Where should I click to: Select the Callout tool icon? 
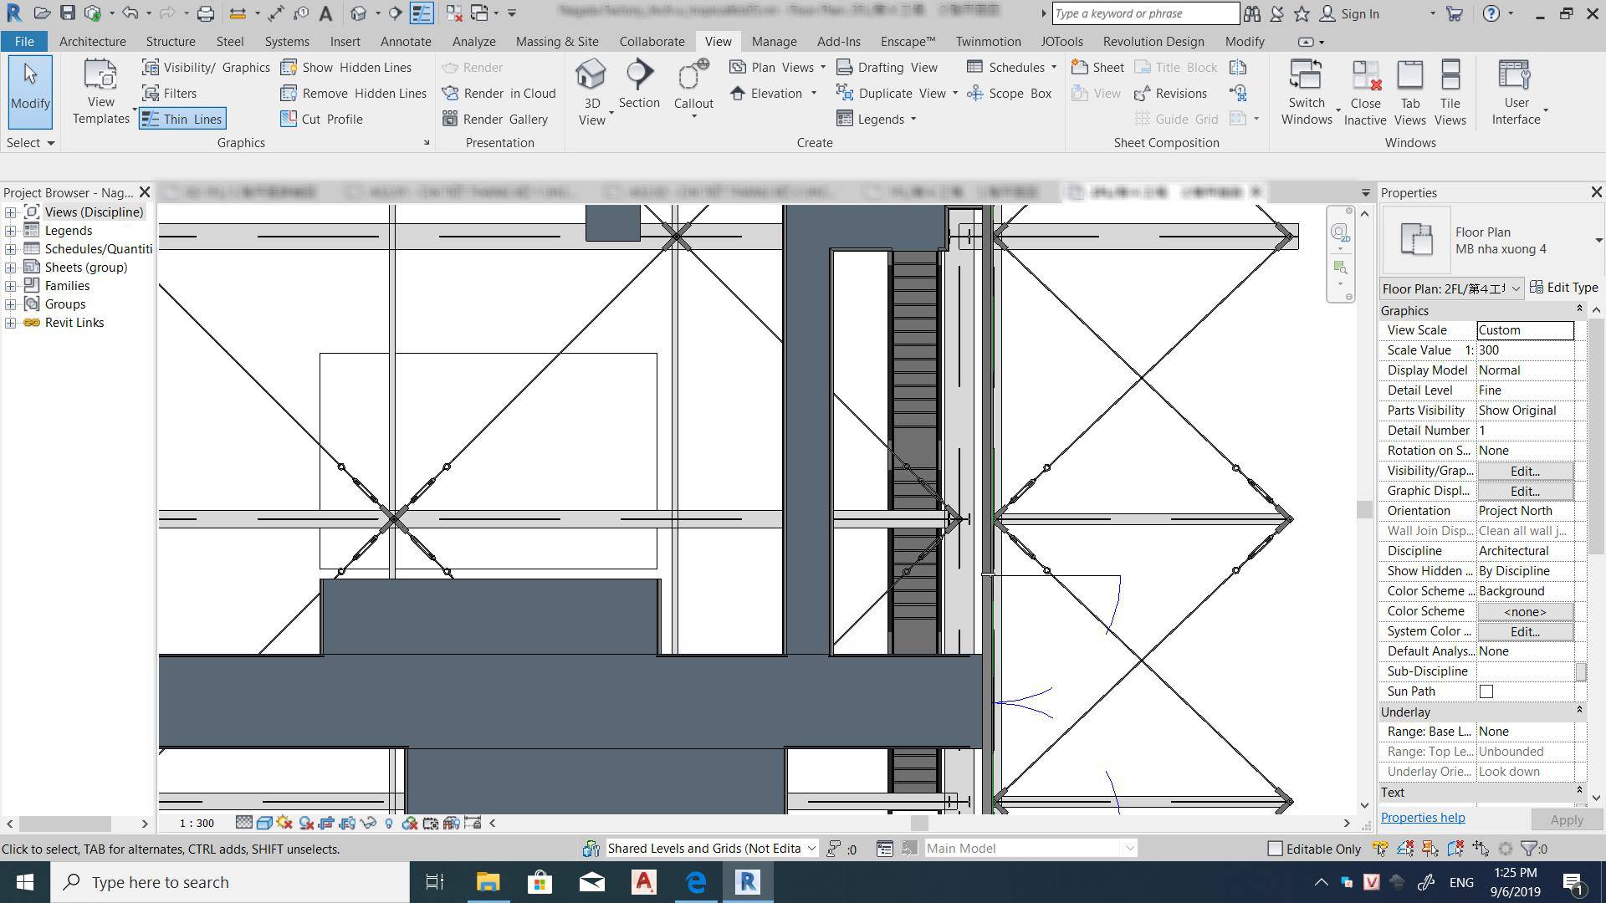point(693,76)
